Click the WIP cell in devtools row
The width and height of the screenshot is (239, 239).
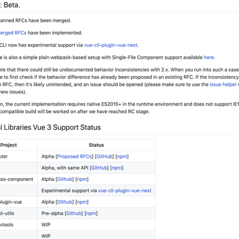click(x=96, y=225)
